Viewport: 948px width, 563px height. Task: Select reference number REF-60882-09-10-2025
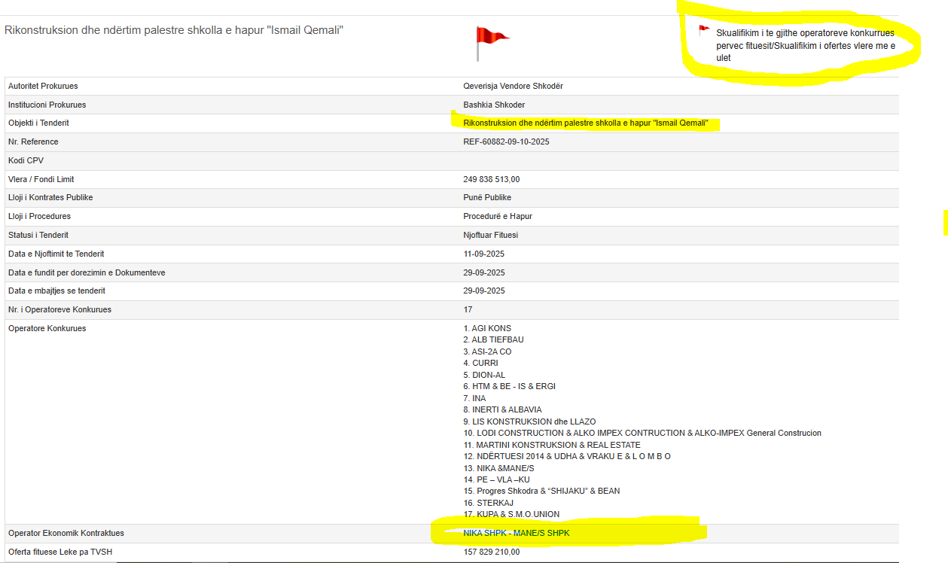pos(506,142)
